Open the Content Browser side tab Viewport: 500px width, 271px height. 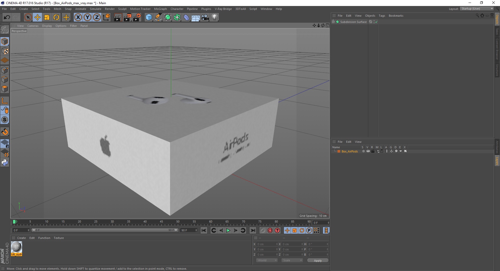tap(497, 49)
